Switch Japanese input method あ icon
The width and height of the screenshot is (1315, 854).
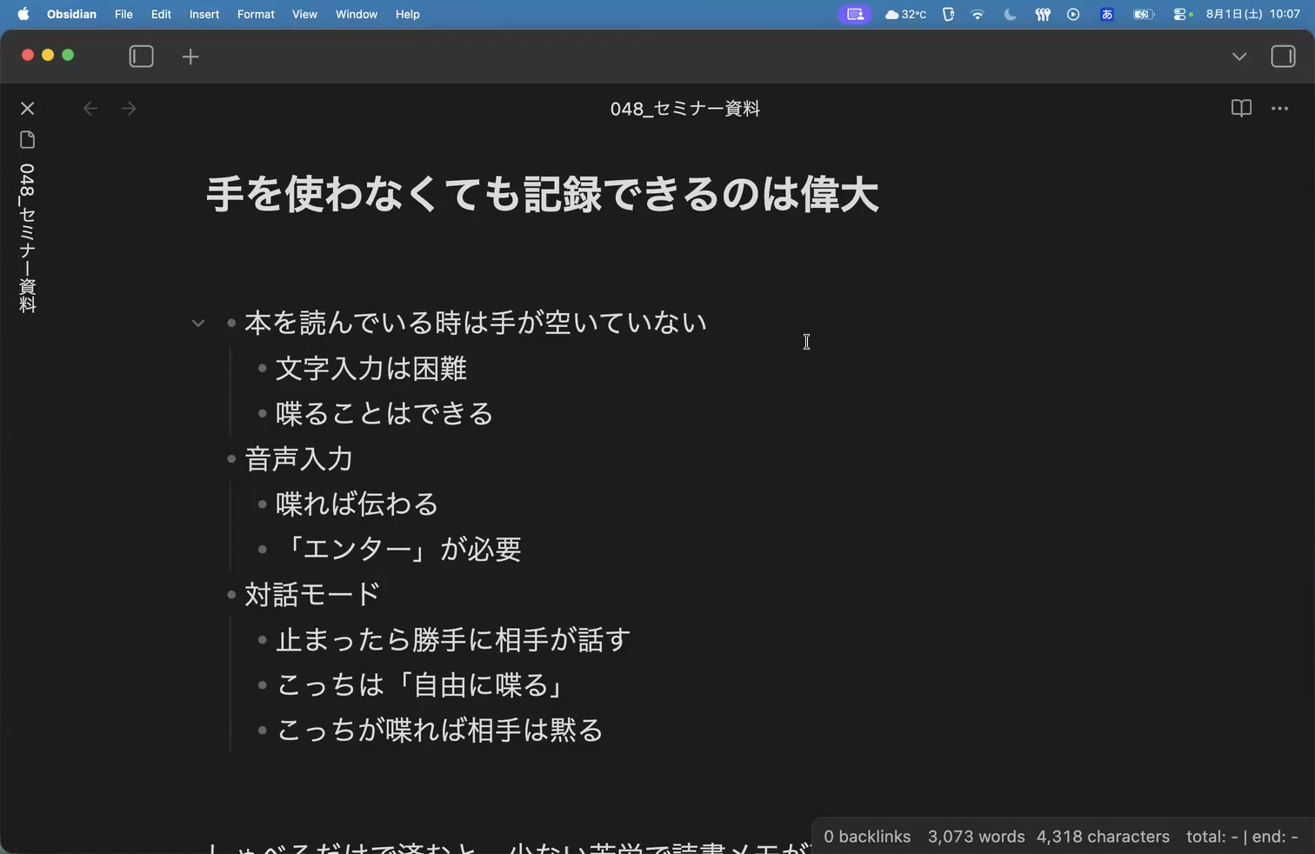(1106, 14)
